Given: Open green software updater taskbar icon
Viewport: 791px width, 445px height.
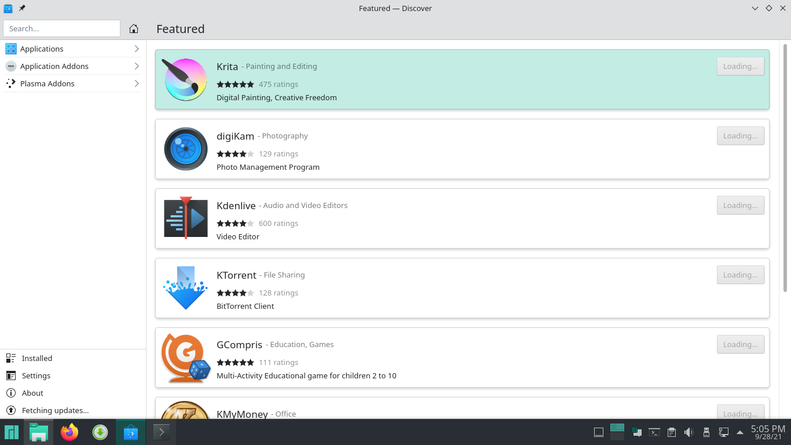Looking at the screenshot, I should pos(100,432).
